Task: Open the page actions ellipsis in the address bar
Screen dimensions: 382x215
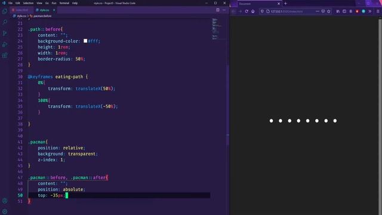Action: [317, 11]
